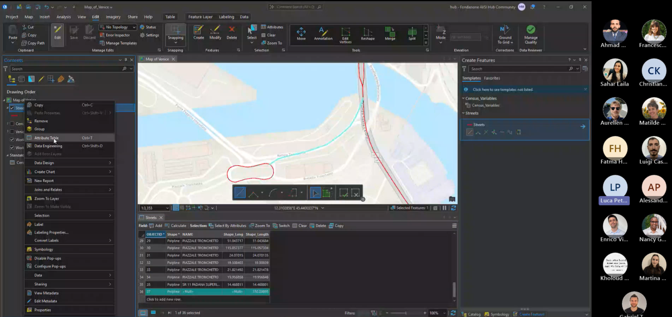The image size is (672, 317).
Task: Select the Line construction tool on map toolbar
Action: (x=240, y=193)
